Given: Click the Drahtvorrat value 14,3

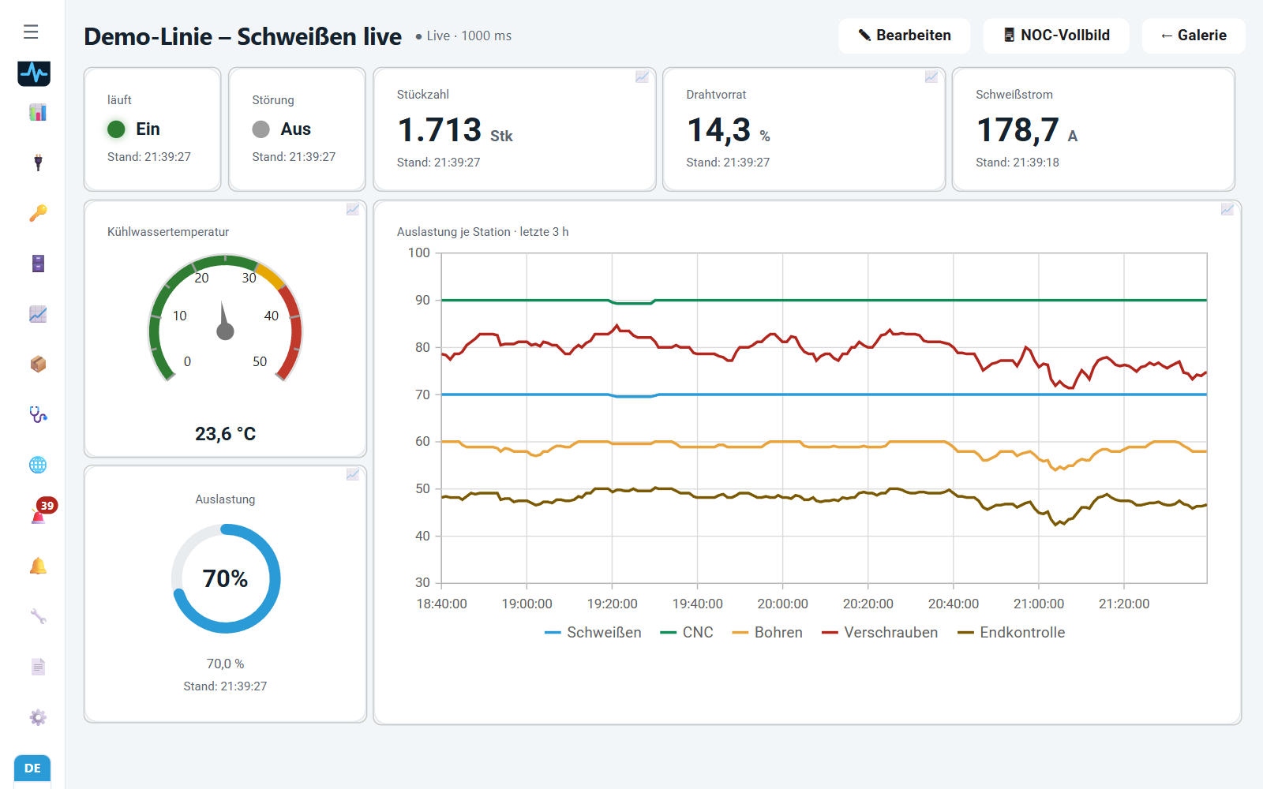Looking at the screenshot, I should (x=719, y=130).
